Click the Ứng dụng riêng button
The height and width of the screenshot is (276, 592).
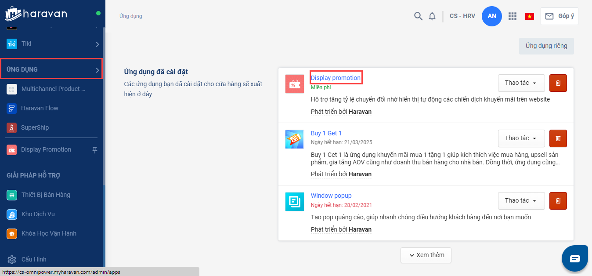(546, 46)
